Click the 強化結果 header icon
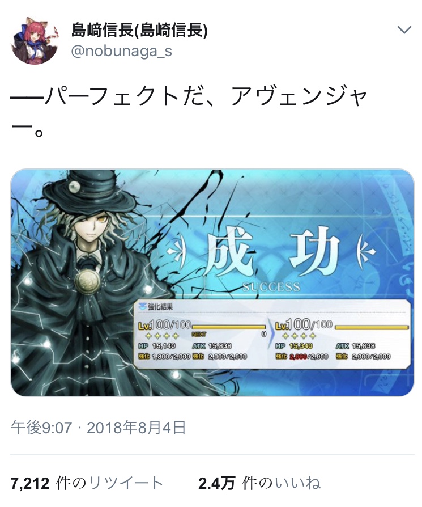This screenshot has height=507, width=422. (142, 306)
